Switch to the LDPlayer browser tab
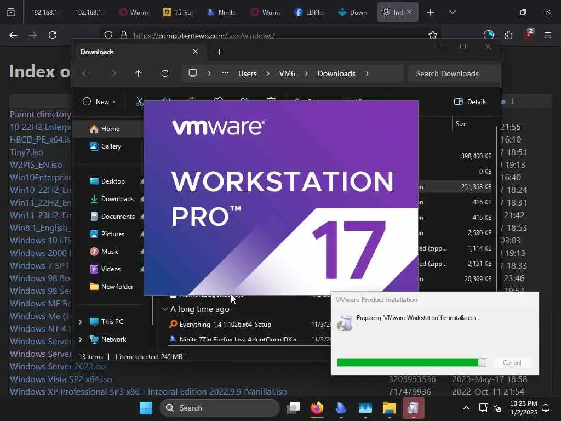561x421 pixels. click(309, 12)
